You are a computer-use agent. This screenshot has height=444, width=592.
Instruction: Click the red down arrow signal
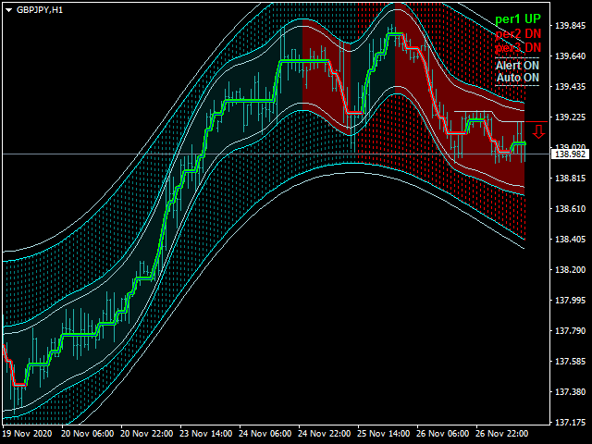coord(538,131)
